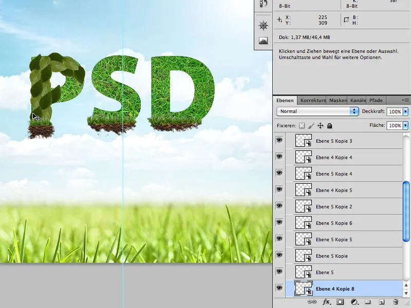This screenshot has width=411, height=308.
Task: Lock all (padlock icon)
Action: pyautogui.click(x=330, y=126)
